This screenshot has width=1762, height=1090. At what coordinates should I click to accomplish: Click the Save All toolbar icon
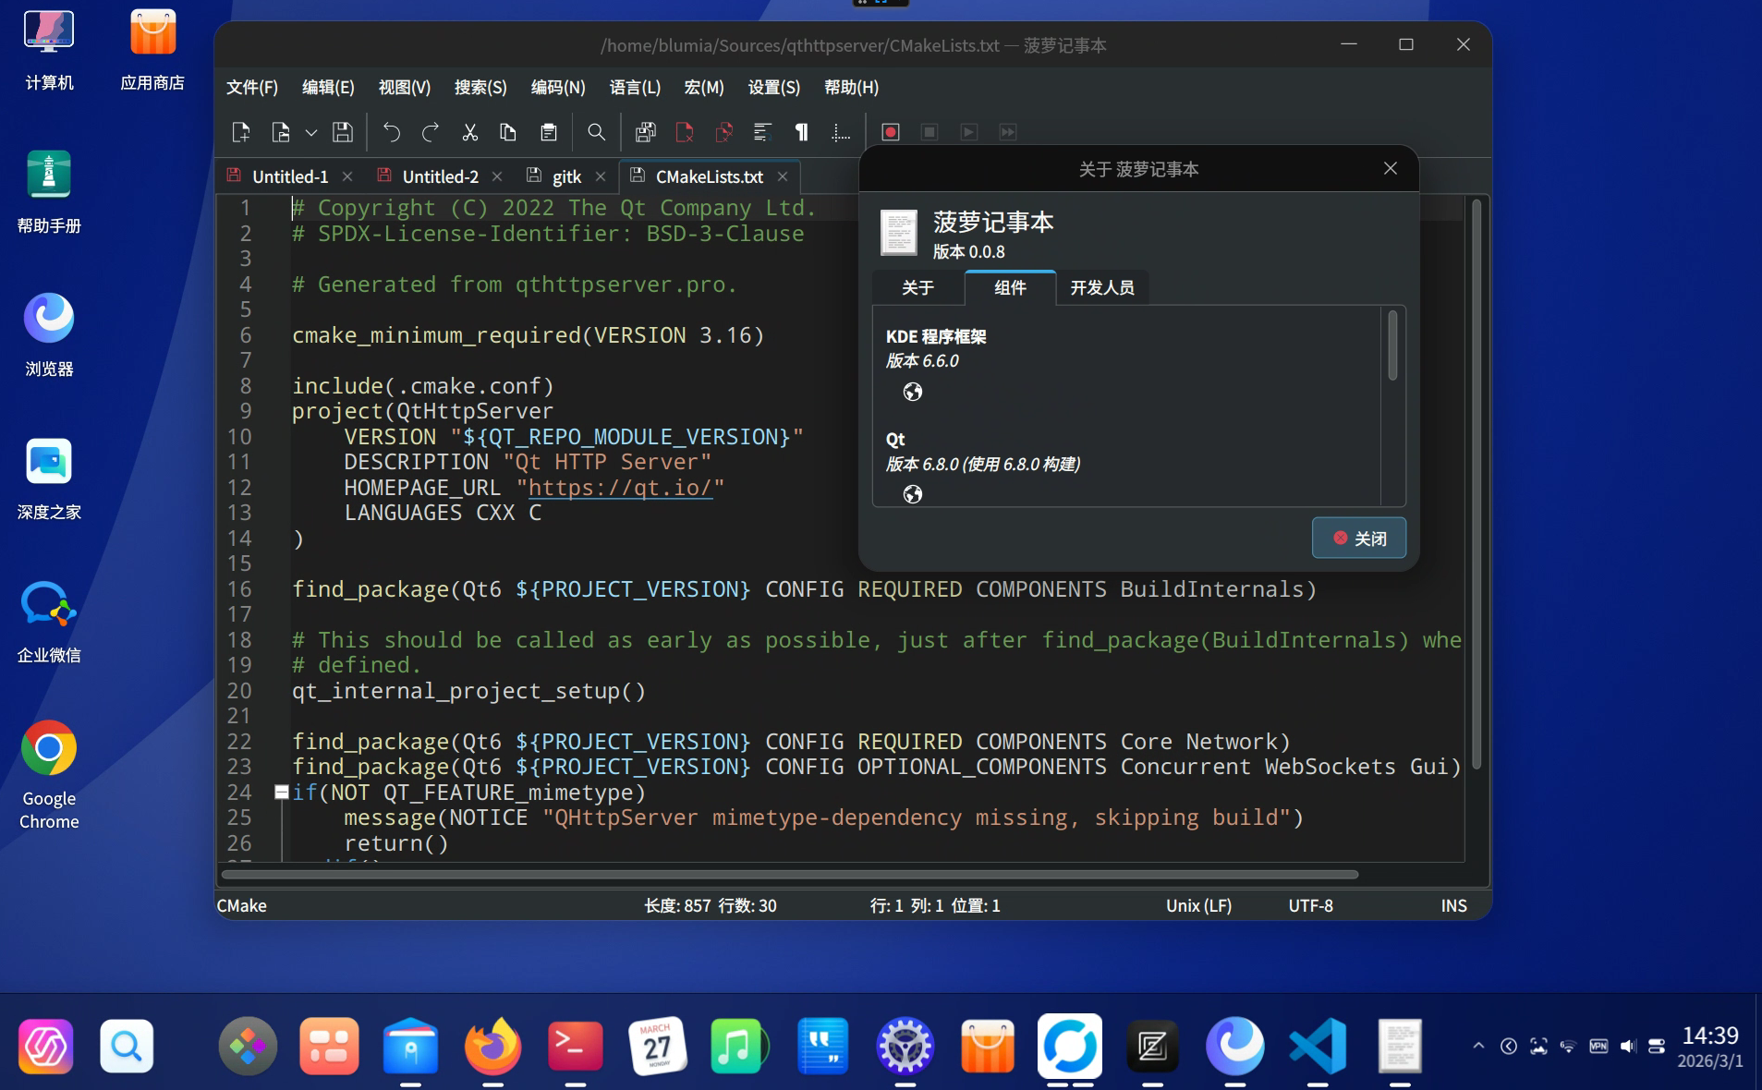click(x=646, y=132)
